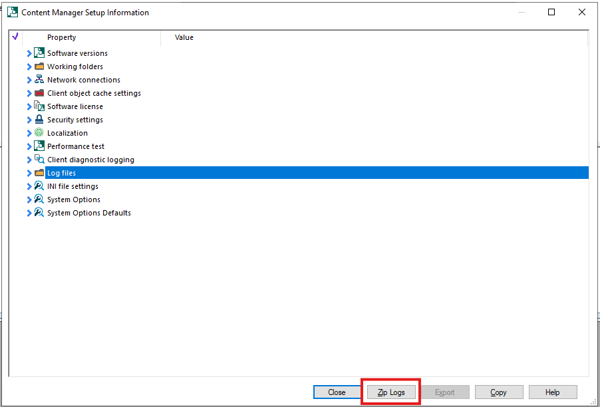Select the Client object cache settings text
The height and width of the screenshot is (407, 600).
coord(94,93)
